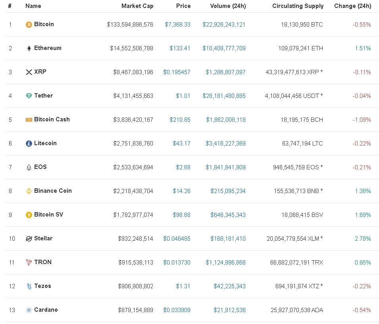Click the Ethereum diamond logo icon

(x=29, y=48)
